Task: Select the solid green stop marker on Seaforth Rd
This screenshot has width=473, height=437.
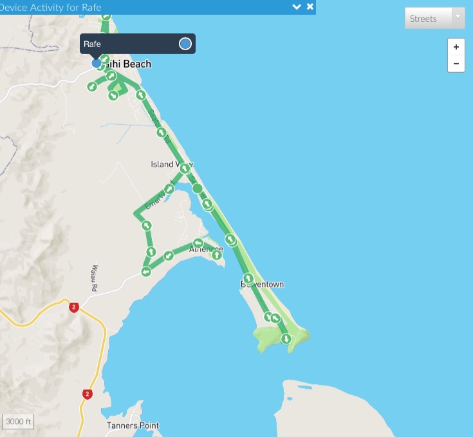Action: pyautogui.click(x=198, y=189)
